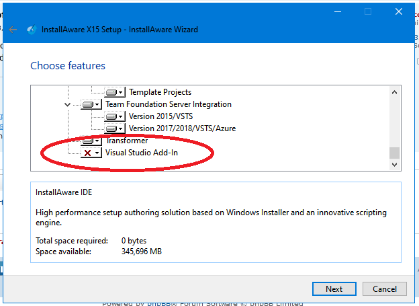Click the InstallAware IDE description title
This screenshot has width=419, height=306.
pos(64,192)
